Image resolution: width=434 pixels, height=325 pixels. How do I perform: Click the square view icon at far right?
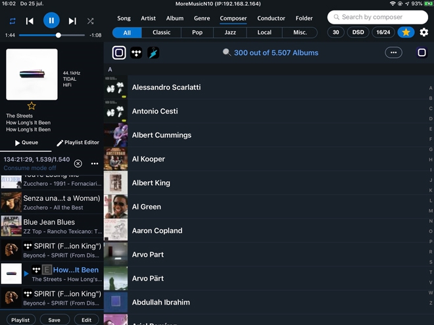(x=422, y=53)
